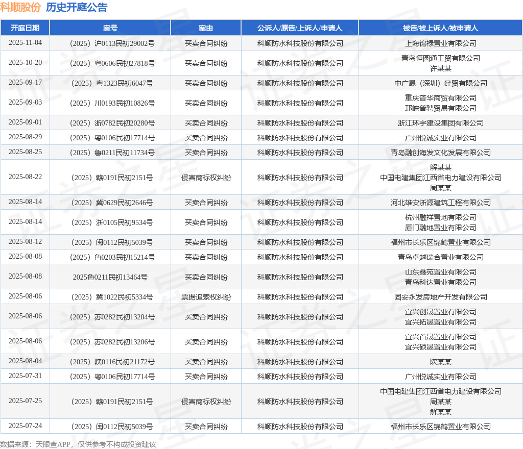Click case number 浙0782民初20280号
Screen dimensions: 523x449
click(x=112, y=123)
